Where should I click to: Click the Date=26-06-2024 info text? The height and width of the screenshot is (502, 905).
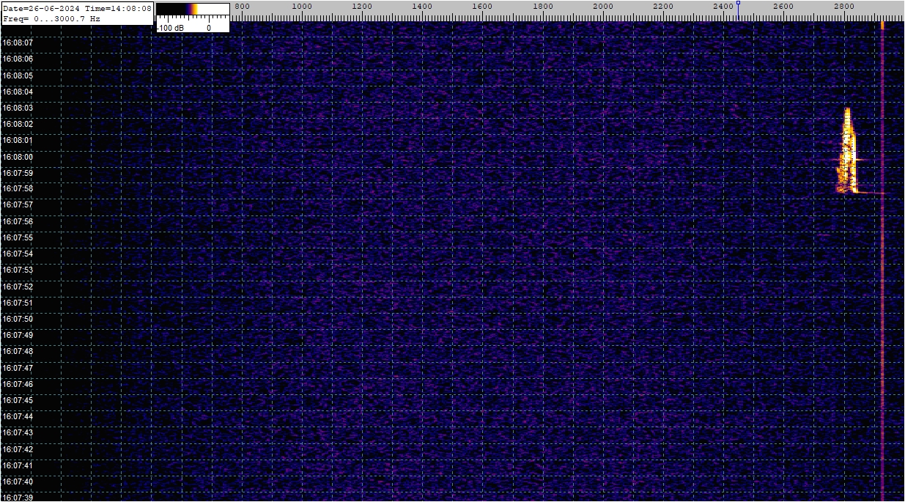[x=40, y=8]
